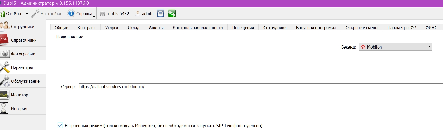Open the Отчёты reports icon
This screenshot has height=130, width=443.
(x=2, y=14)
